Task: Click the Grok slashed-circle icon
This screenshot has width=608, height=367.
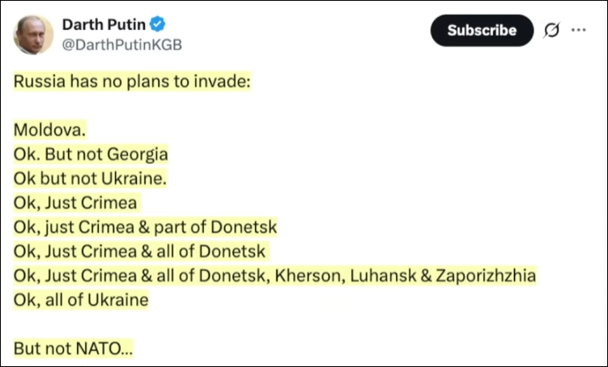Action: pos(552,31)
